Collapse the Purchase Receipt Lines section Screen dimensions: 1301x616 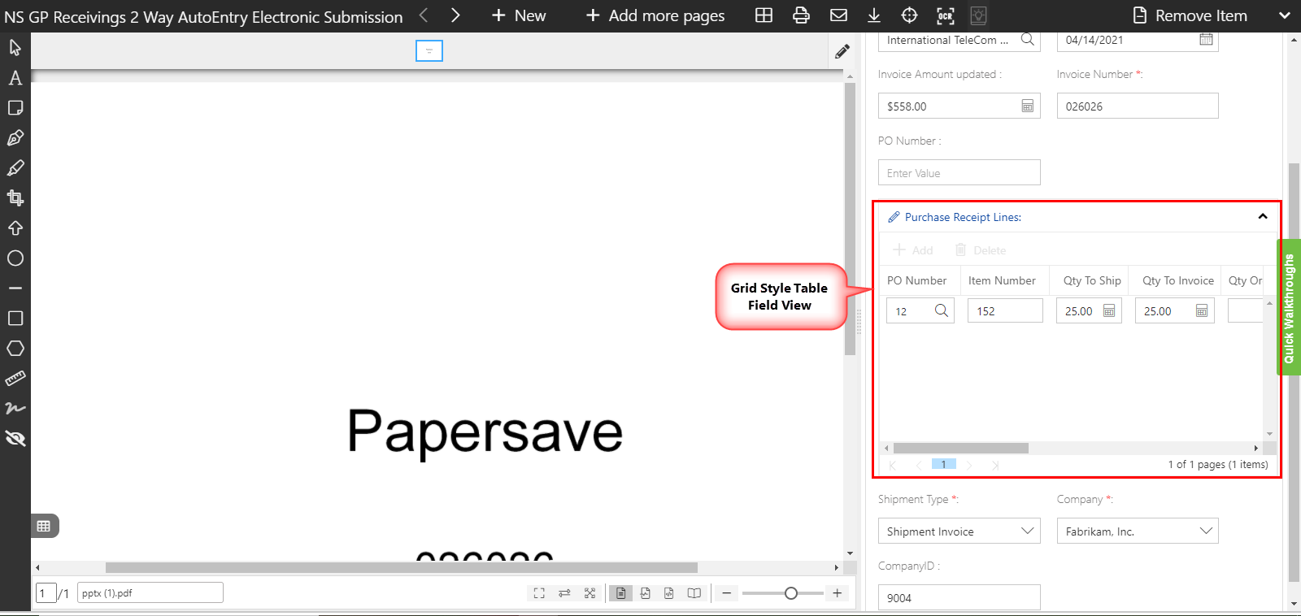(1262, 216)
